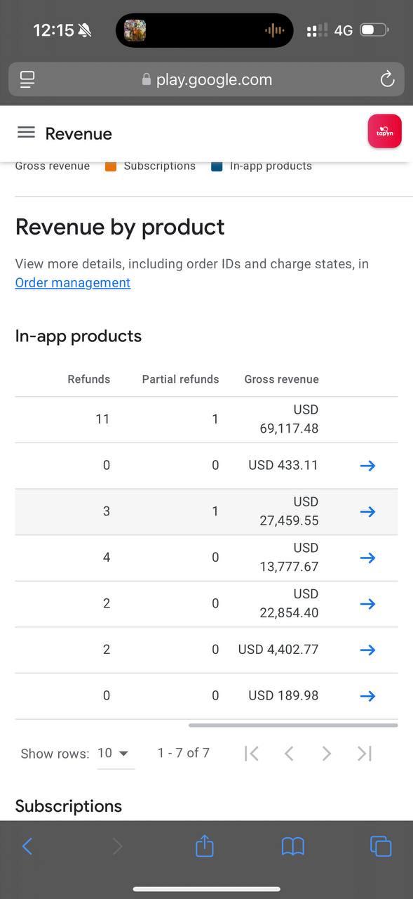The image size is (413, 899).
Task: Show open Safari tabs
Action: point(381,846)
